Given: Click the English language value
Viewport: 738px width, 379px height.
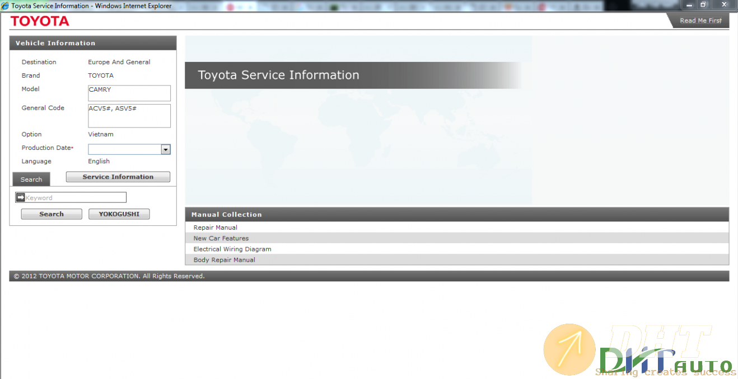Looking at the screenshot, I should tap(99, 161).
